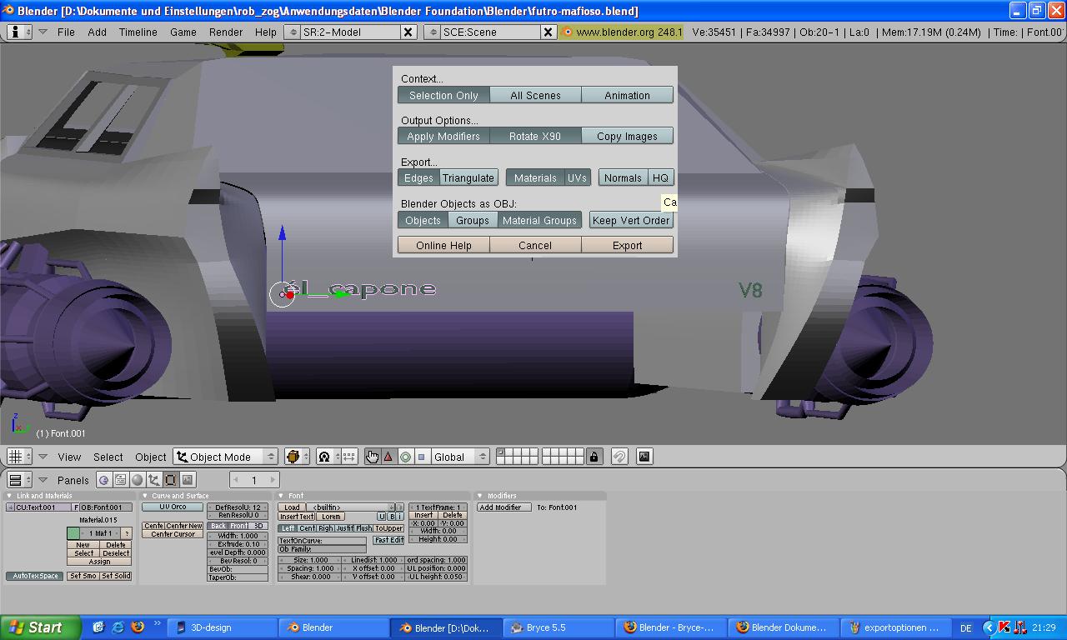The height and width of the screenshot is (640, 1067).
Task: Toggle the Keep Vert Order option
Action: click(x=631, y=220)
